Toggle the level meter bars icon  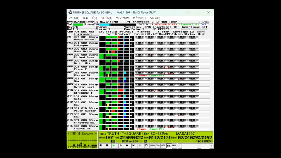[169, 146]
